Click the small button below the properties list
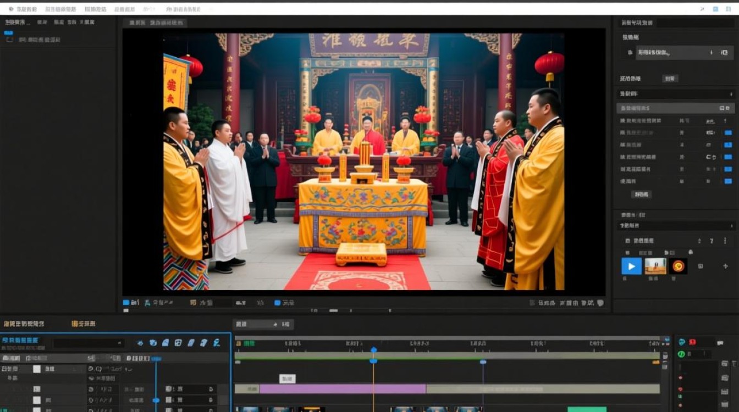Image resolution: width=739 pixels, height=412 pixels. [641, 194]
